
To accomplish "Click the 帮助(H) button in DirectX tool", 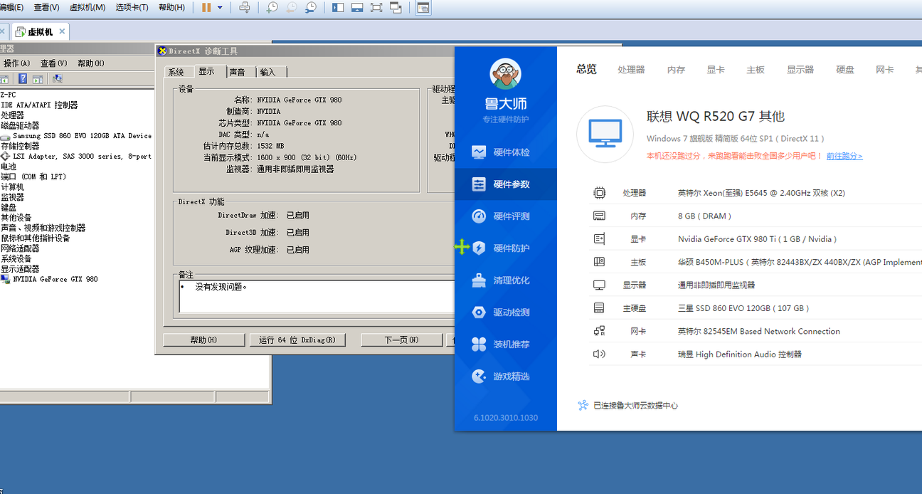I will pyautogui.click(x=203, y=340).
